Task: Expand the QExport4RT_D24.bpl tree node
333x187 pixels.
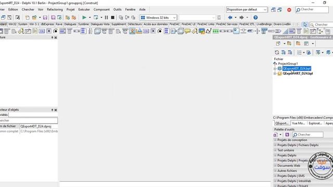Action: click(275, 74)
